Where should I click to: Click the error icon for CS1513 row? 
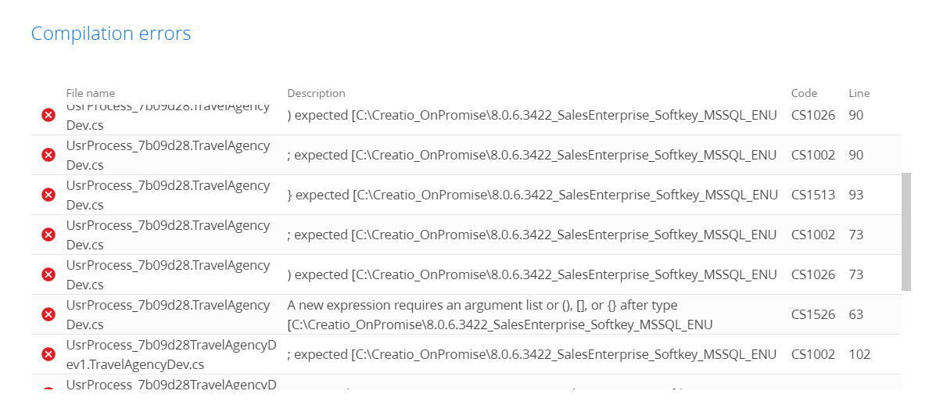(x=48, y=195)
